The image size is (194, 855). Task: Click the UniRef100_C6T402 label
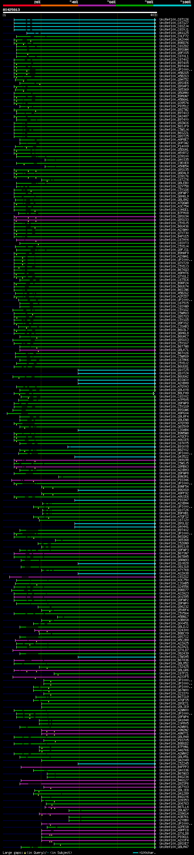click(x=174, y=60)
